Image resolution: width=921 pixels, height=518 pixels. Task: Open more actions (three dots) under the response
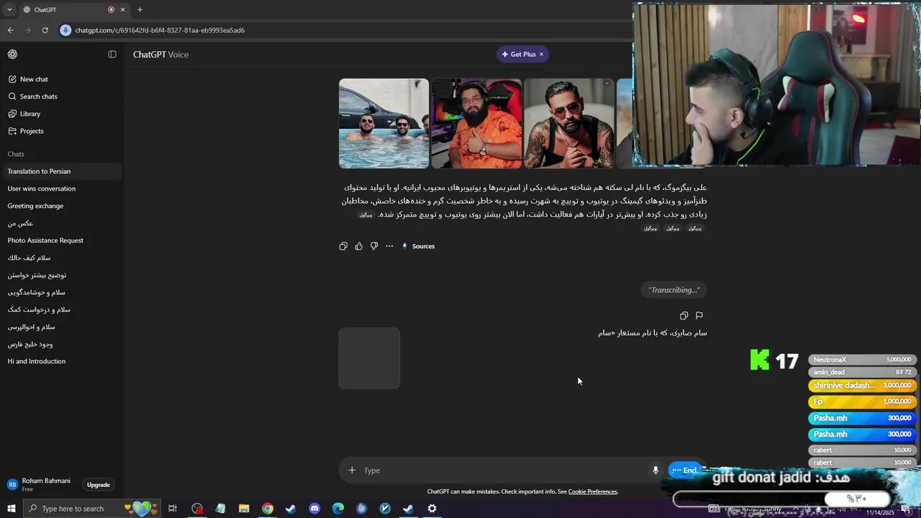point(389,246)
